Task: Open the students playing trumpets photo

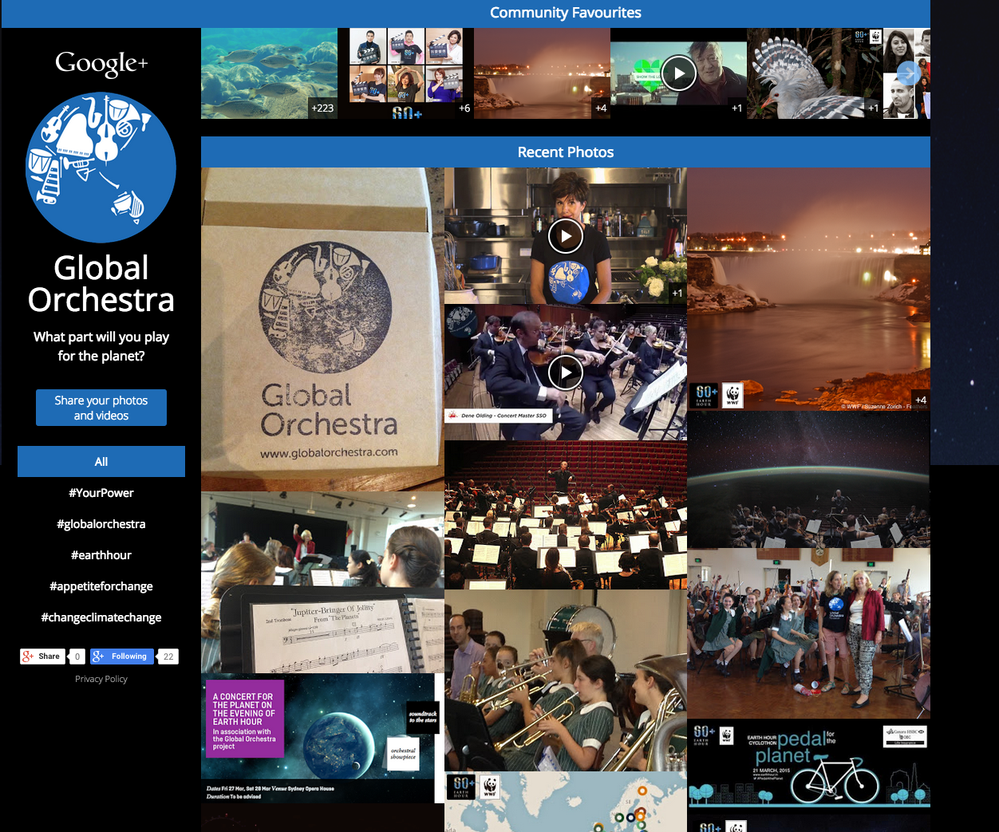Action: [566, 680]
